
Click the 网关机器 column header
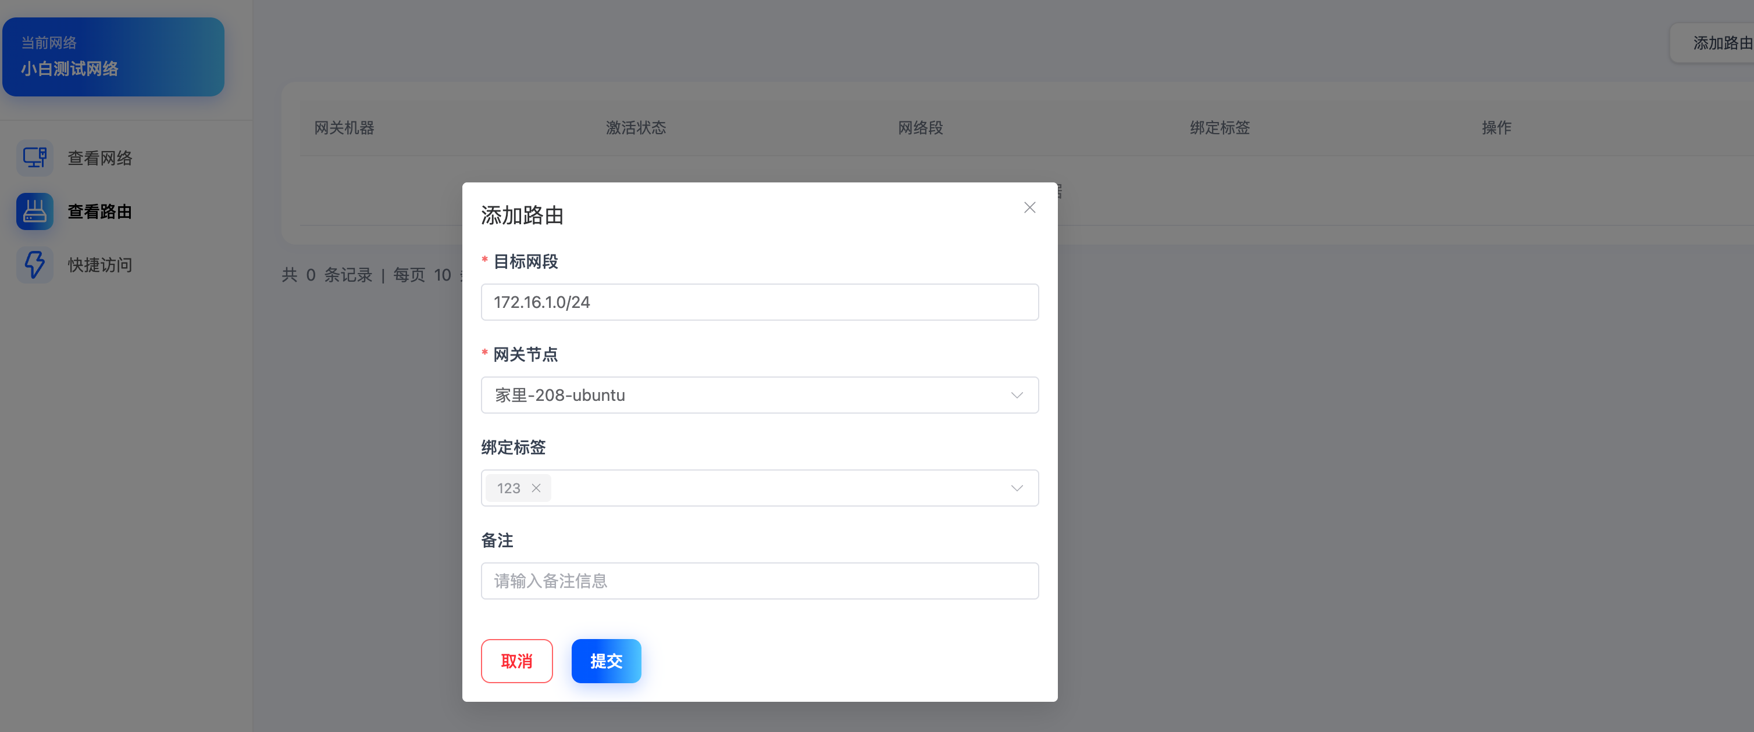pyautogui.click(x=344, y=128)
